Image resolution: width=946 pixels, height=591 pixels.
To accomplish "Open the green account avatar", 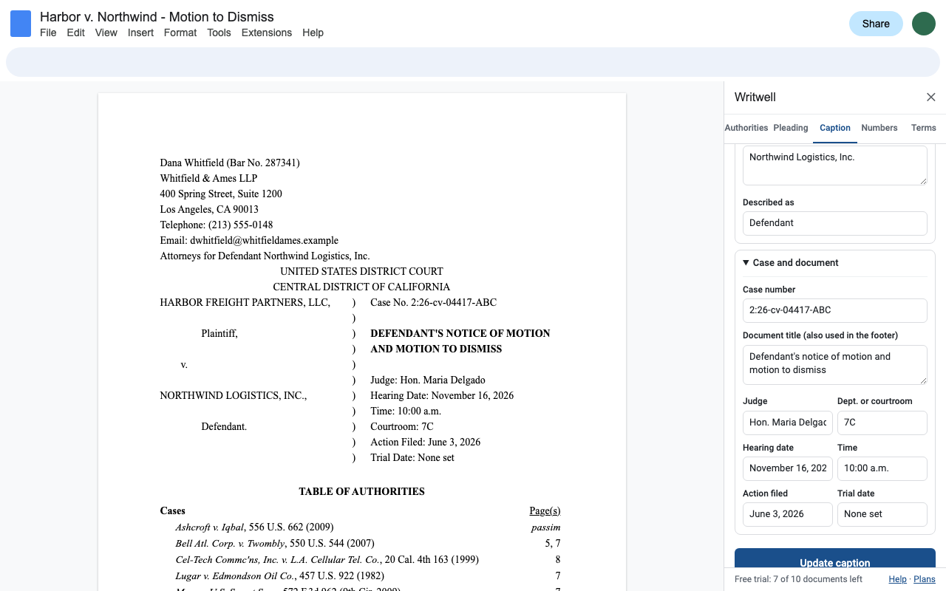I will [x=924, y=24].
